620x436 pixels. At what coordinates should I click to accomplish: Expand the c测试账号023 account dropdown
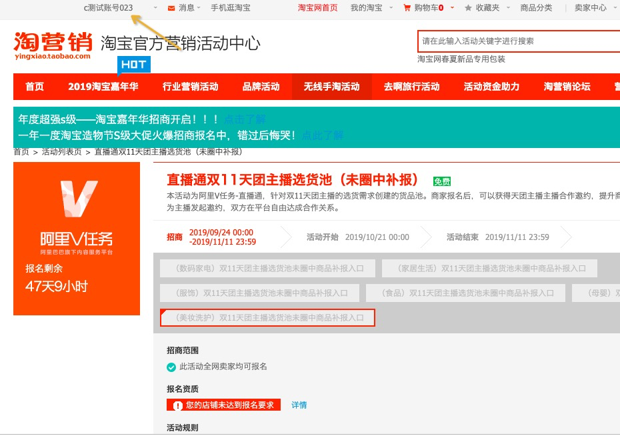[x=155, y=7]
